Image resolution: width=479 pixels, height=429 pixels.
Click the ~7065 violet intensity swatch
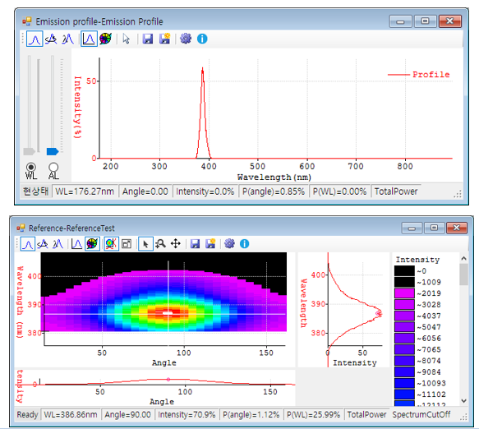(x=404, y=349)
